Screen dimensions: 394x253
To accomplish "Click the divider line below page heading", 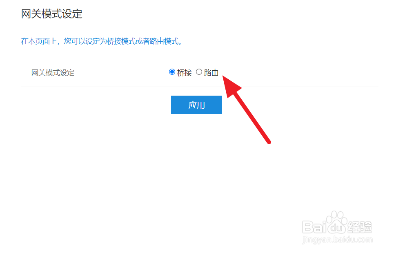I will tap(200, 28).
